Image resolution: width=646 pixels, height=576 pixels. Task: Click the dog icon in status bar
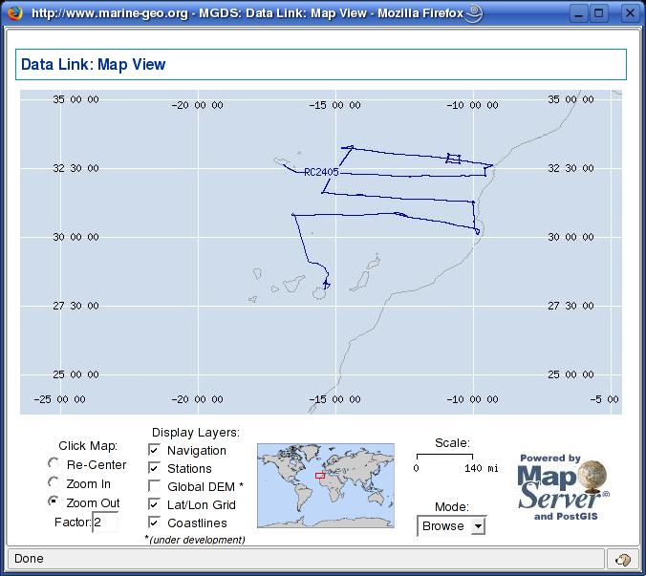623,559
